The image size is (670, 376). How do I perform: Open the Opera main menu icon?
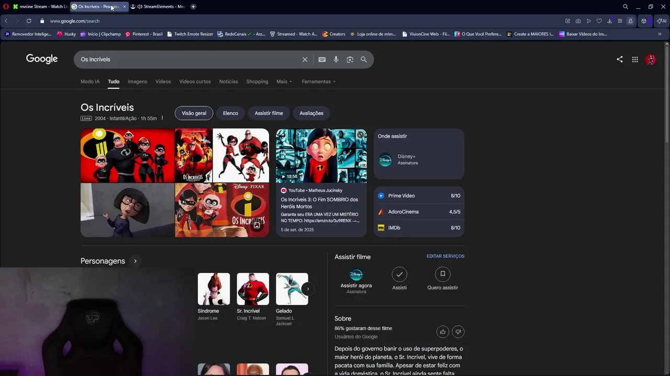6,7
